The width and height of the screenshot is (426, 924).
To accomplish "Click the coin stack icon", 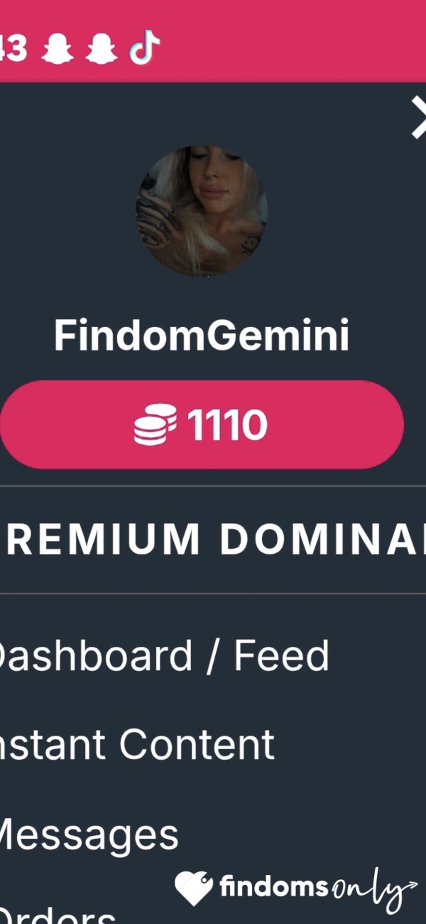I will point(155,424).
